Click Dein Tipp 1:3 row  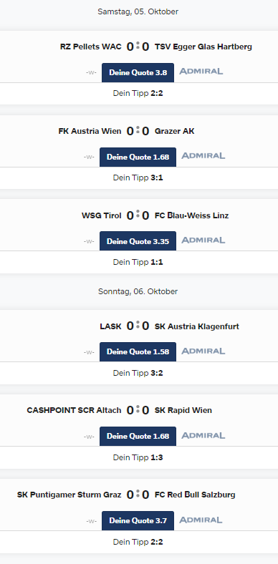138,457
